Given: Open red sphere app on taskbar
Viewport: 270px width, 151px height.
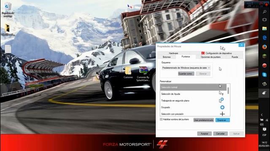Looking at the screenshot, I should pos(265,65).
